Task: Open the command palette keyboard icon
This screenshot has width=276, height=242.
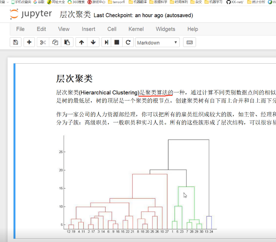Action: pos(190,43)
